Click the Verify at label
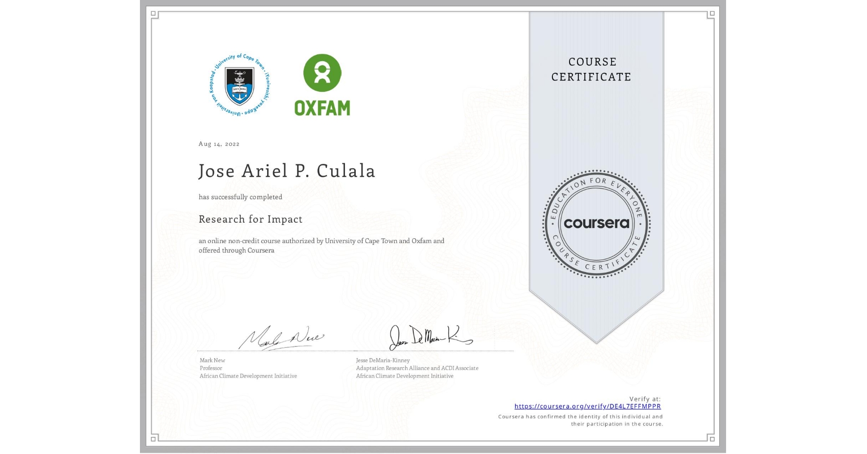The height and width of the screenshot is (454, 867). [x=645, y=398]
